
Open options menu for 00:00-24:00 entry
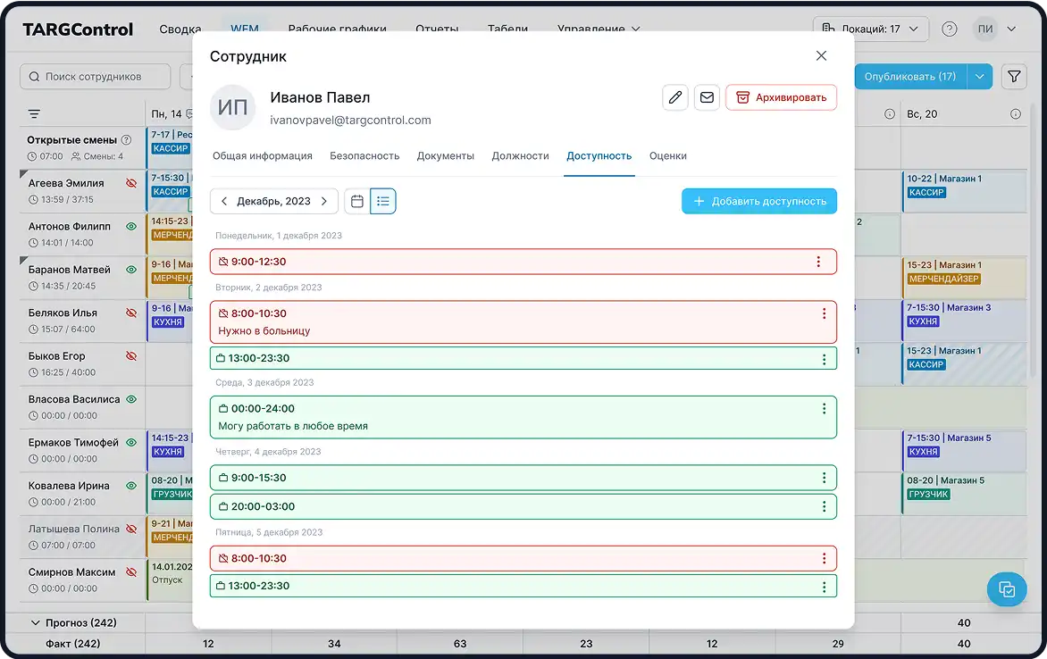coord(824,409)
